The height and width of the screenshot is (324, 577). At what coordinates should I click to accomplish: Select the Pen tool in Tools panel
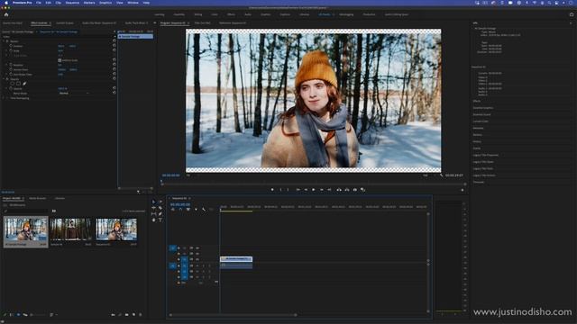(x=160, y=214)
